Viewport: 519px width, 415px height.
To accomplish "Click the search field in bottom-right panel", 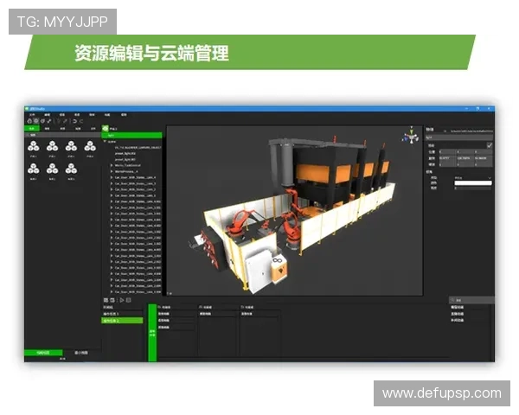I will [471, 300].
